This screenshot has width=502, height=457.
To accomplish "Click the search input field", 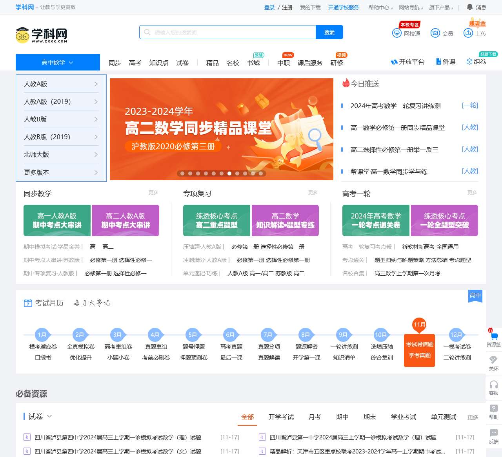I will tap(227, 32).
